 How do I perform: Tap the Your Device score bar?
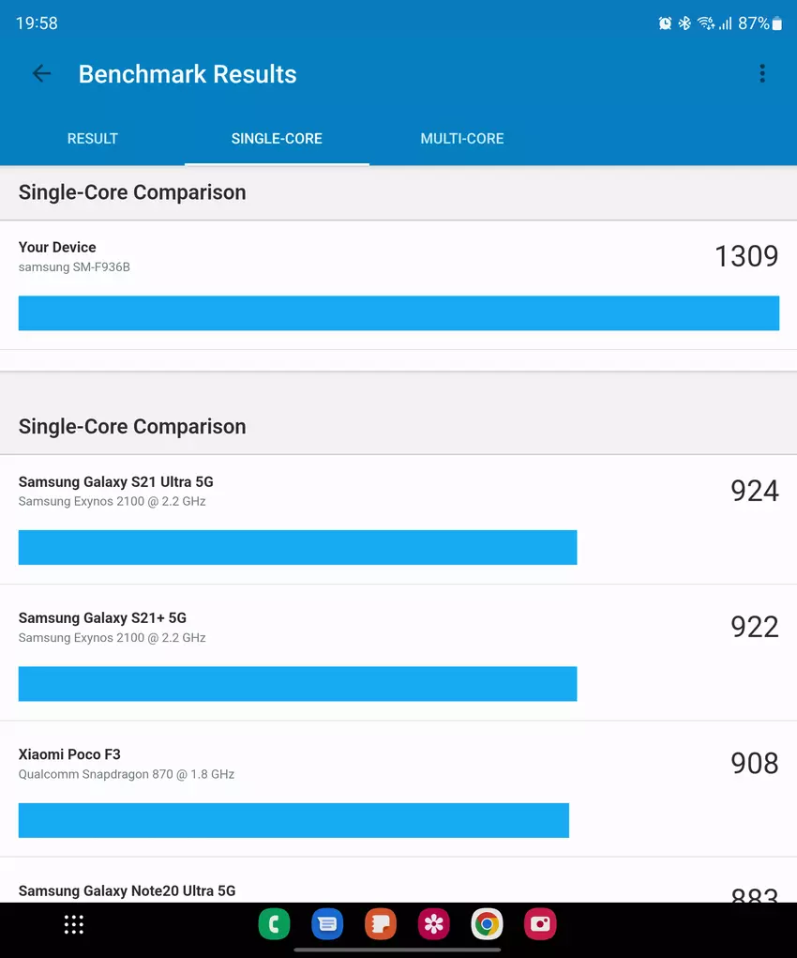(398, 313)
